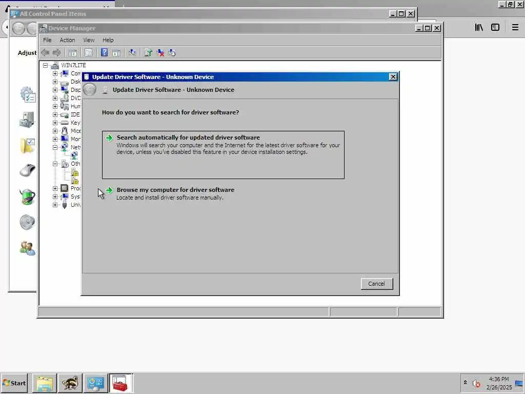Click the Forward arrow in Device Manager toolbar

[x=56, y=53]
